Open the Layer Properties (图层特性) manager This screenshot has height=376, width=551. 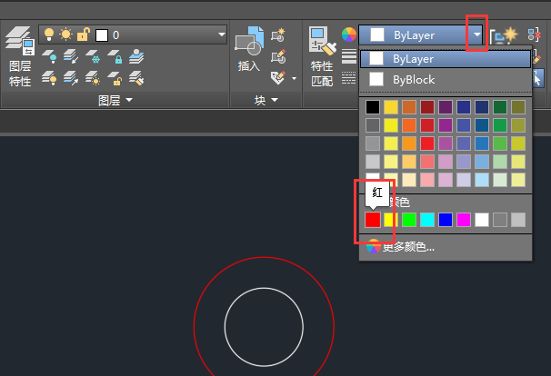(20, 56)
